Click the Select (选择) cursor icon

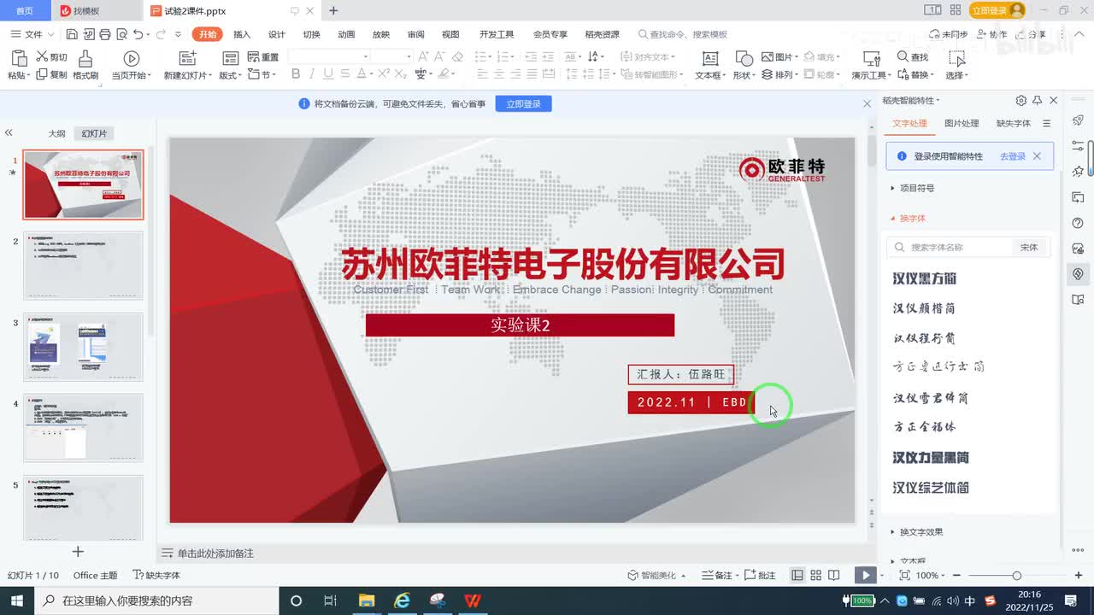coord(956,58)
